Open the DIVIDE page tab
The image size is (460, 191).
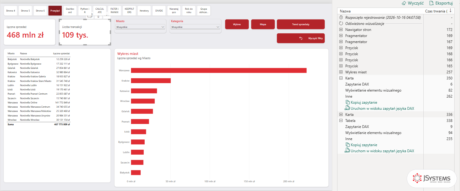(159, 11)
